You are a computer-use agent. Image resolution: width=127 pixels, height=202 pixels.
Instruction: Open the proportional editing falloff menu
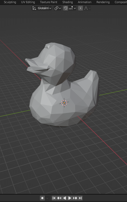[87, 8]
